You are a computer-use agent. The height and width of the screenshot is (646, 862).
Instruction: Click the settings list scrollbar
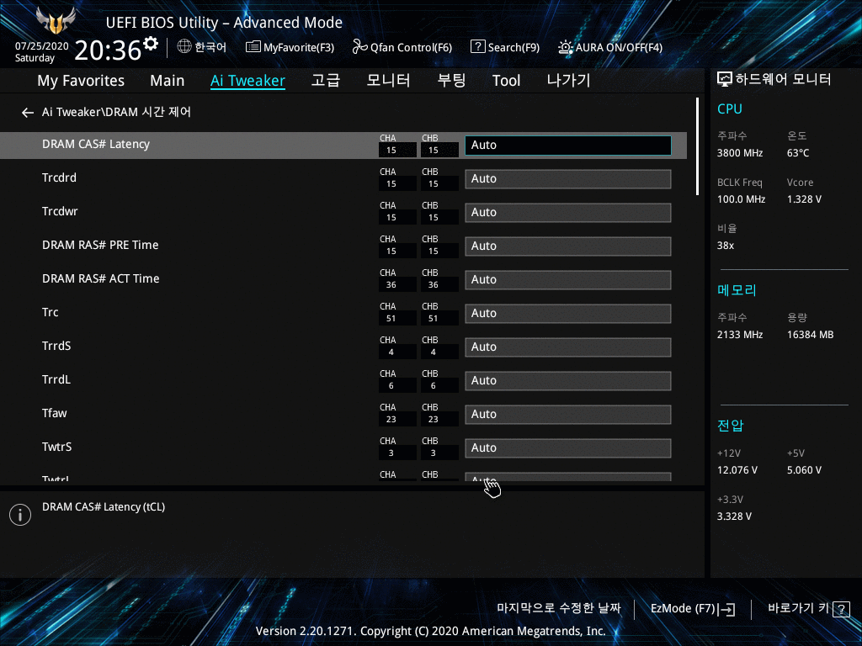pyautogui.click(x=697, y=146)
